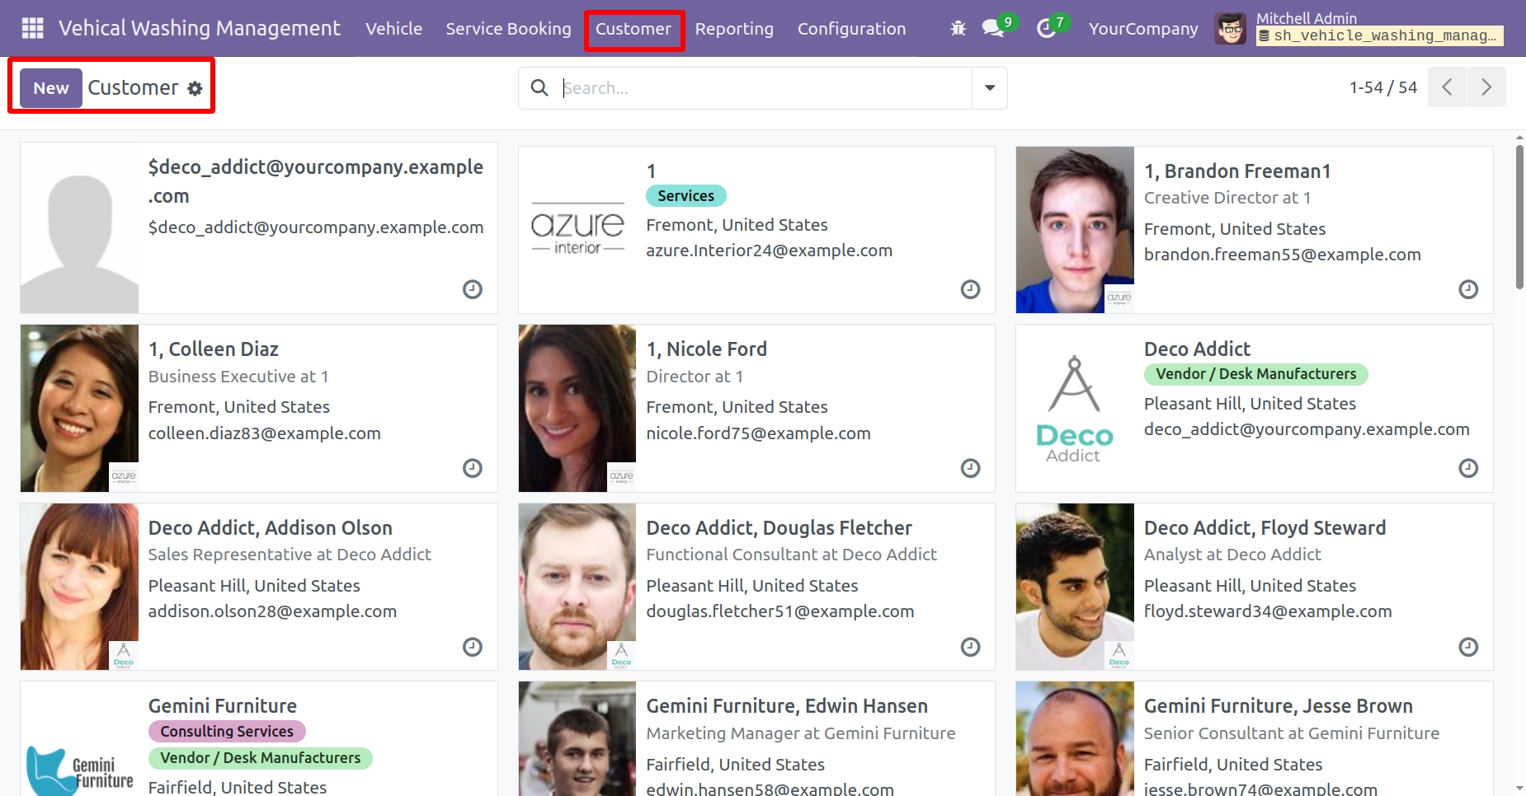This screenshot has height=796, width=1526.
Task: Click azure.Interior24@example.com email text
Action: click(x=769, y=251)
